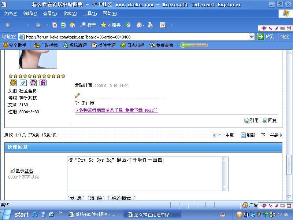The image size is (293, 220).
Task: Click the 转到 Go button
Action: (x=266, y=36)
